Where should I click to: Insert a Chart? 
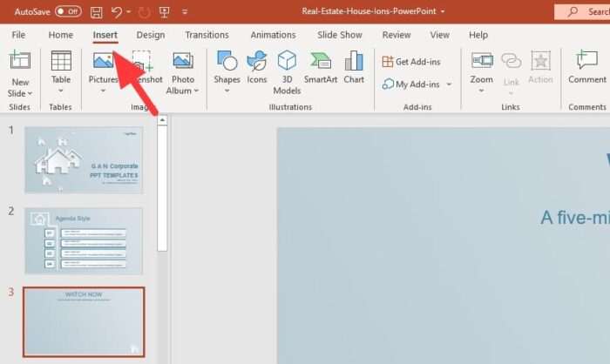click(354, 66)
